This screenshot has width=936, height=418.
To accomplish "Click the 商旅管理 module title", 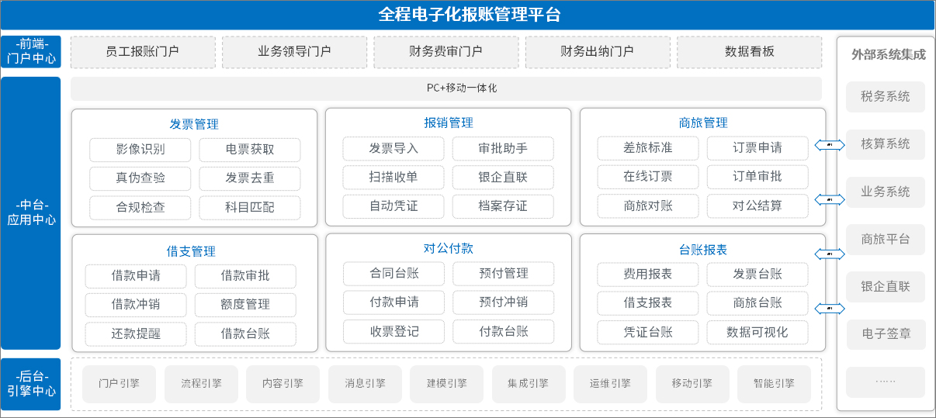I will [x=702, y=123].
